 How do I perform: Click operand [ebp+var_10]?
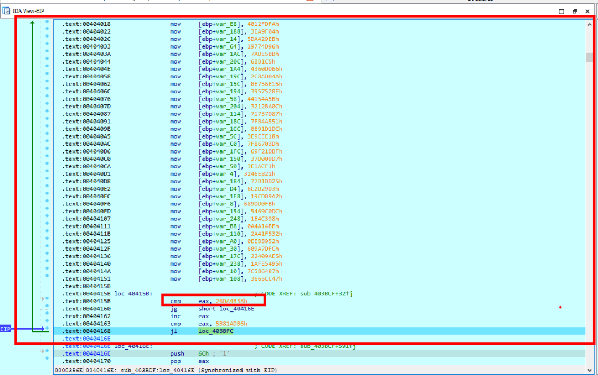[x=221, y=272]
